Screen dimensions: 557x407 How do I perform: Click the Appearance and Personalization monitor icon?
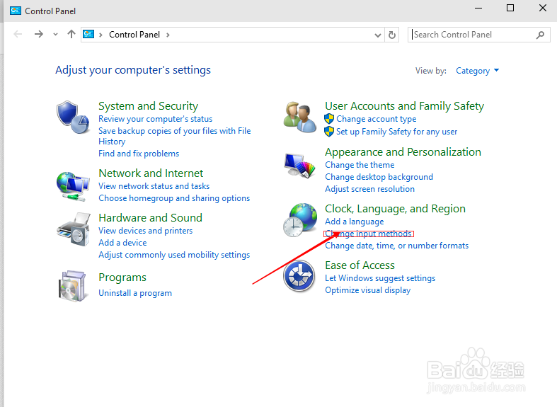tap(299, 166)
